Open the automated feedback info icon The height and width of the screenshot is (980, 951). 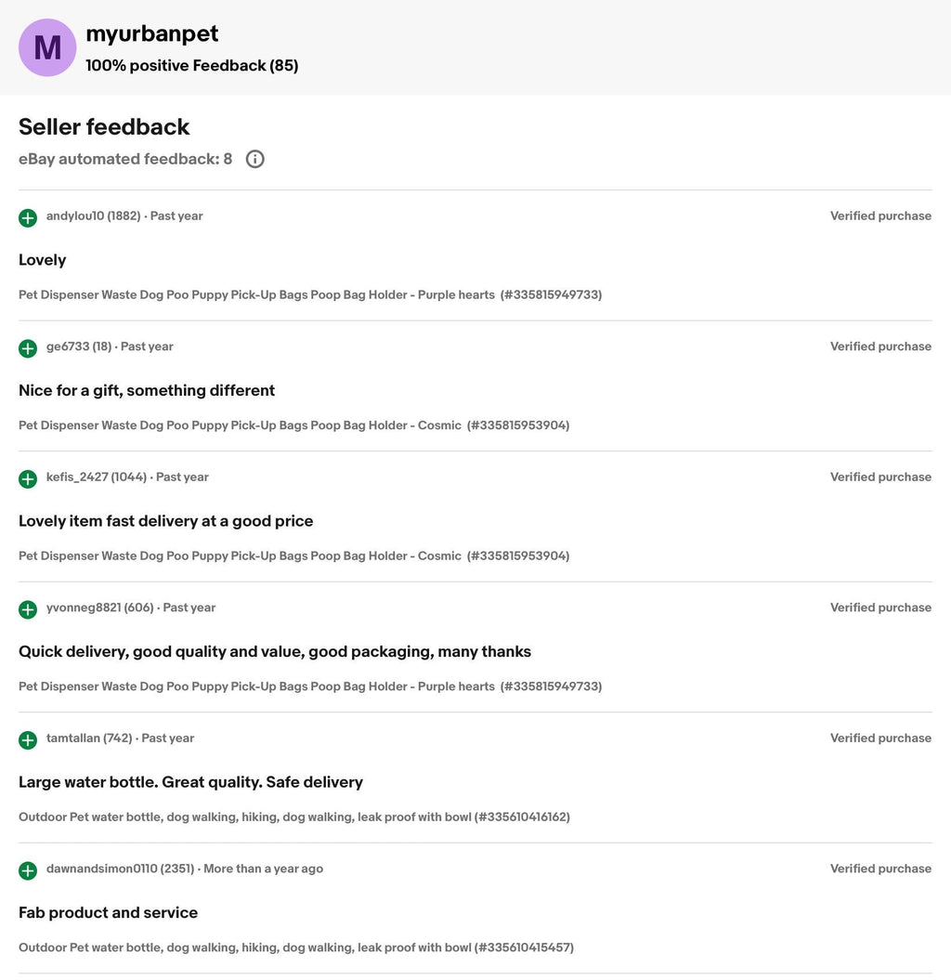(x=255, y=160)
